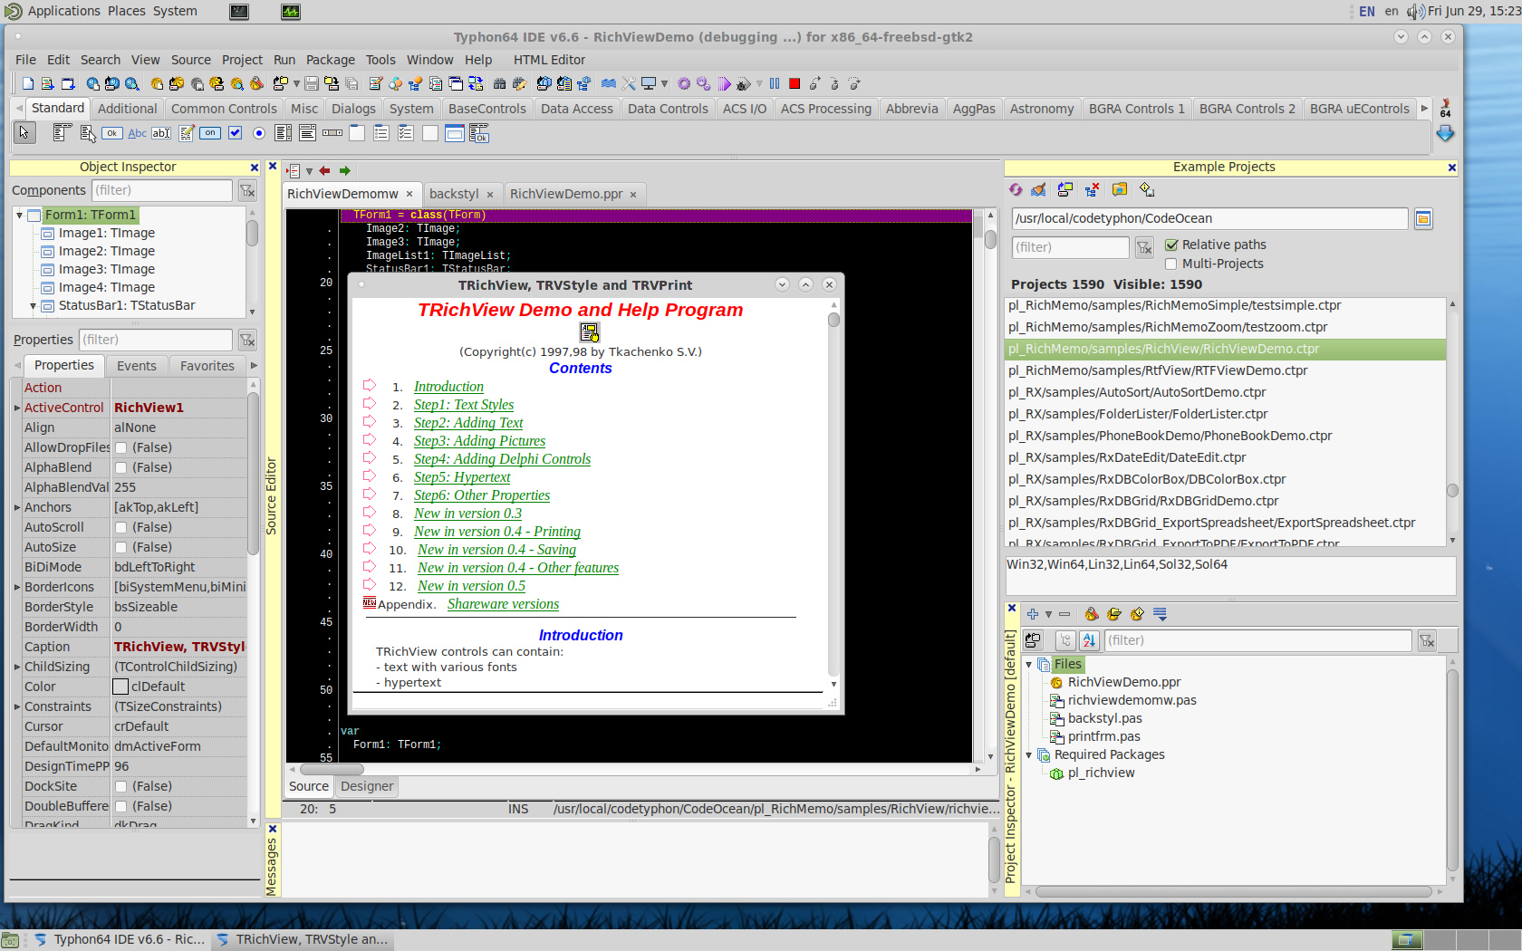Click the red Stop debugging button
This screenshot has height=951, width=1522.
click(x=795, y=83)
